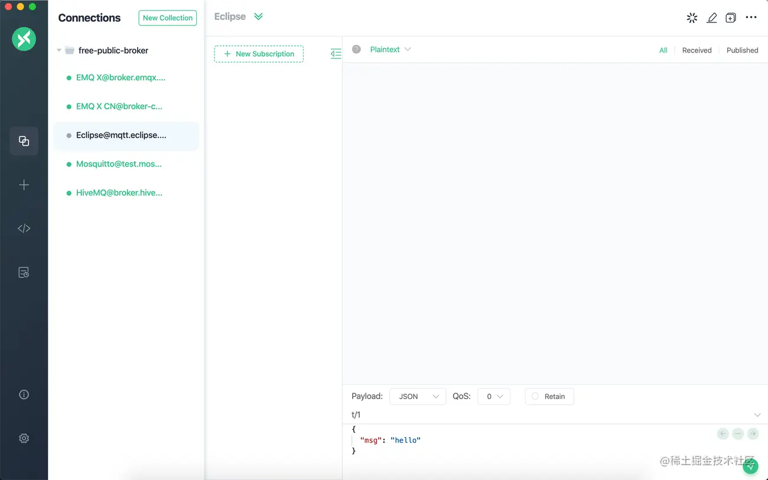Select the EMQ X CN@broker-c connection
This screenshot has width=768, height=480.
(x=126, y=106)
